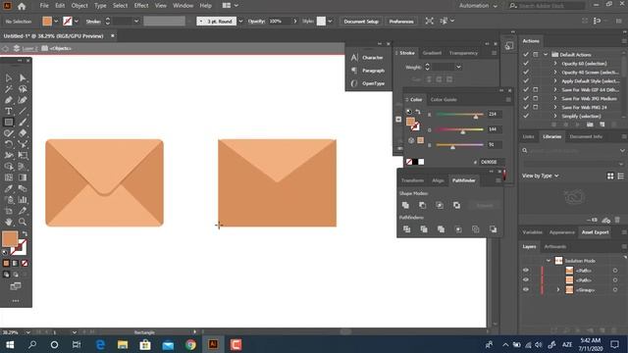Image resolution: width=628 pixels, height=353 pixels.
Task: Open the fill color dropdown in control bar
Action: click(x=56, y=22)
